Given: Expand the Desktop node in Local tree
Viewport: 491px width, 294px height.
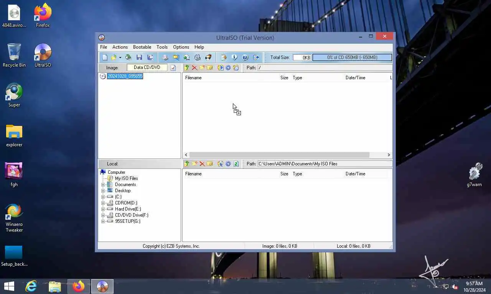Looking at the screenshot, I should click(x=103, y=191).
